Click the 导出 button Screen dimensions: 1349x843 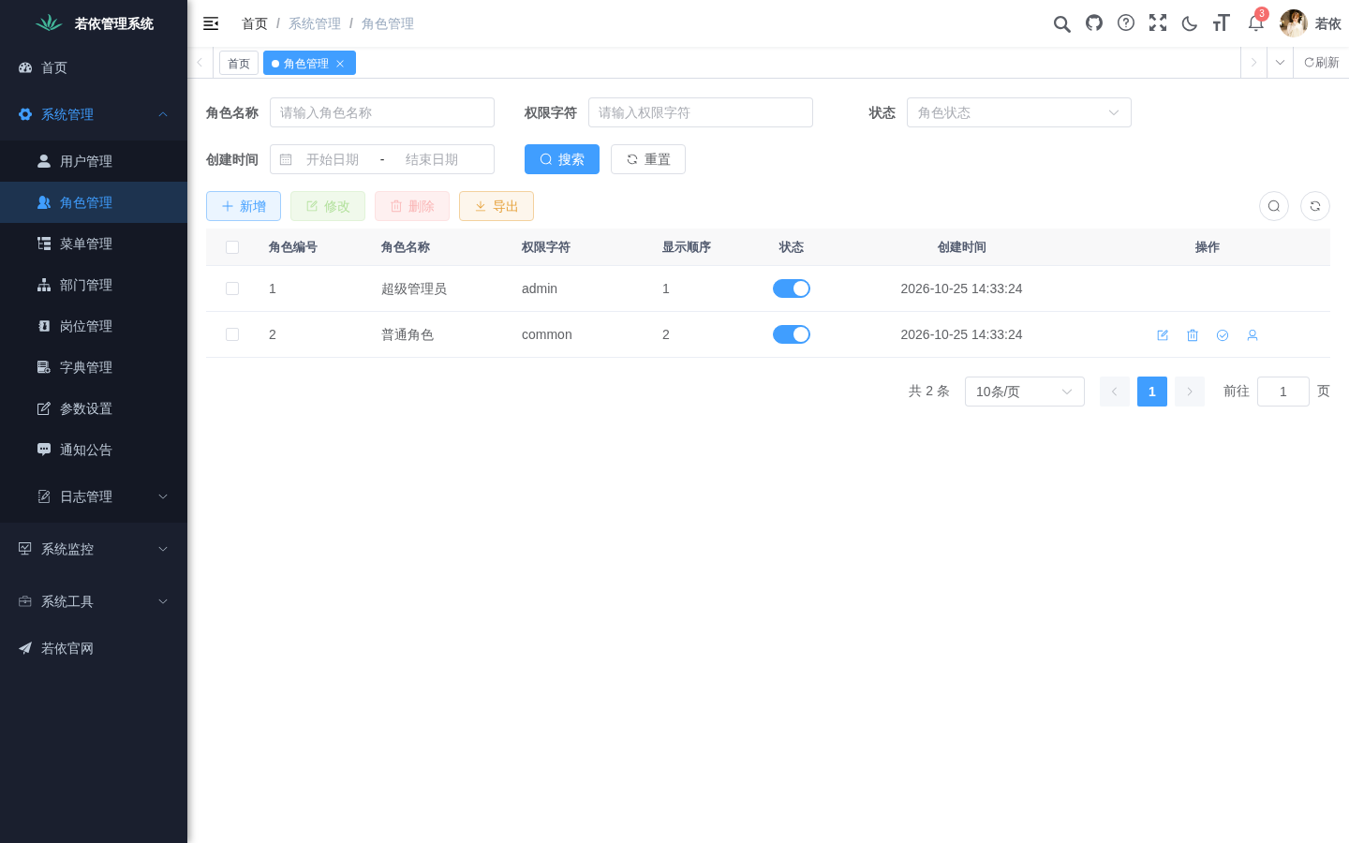(x=497, y=206)
